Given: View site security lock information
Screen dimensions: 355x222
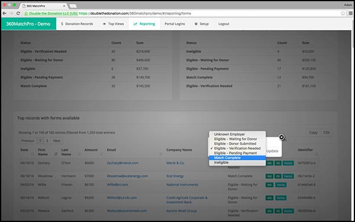Looking at the screenshot, I should (x=26, y=14).
